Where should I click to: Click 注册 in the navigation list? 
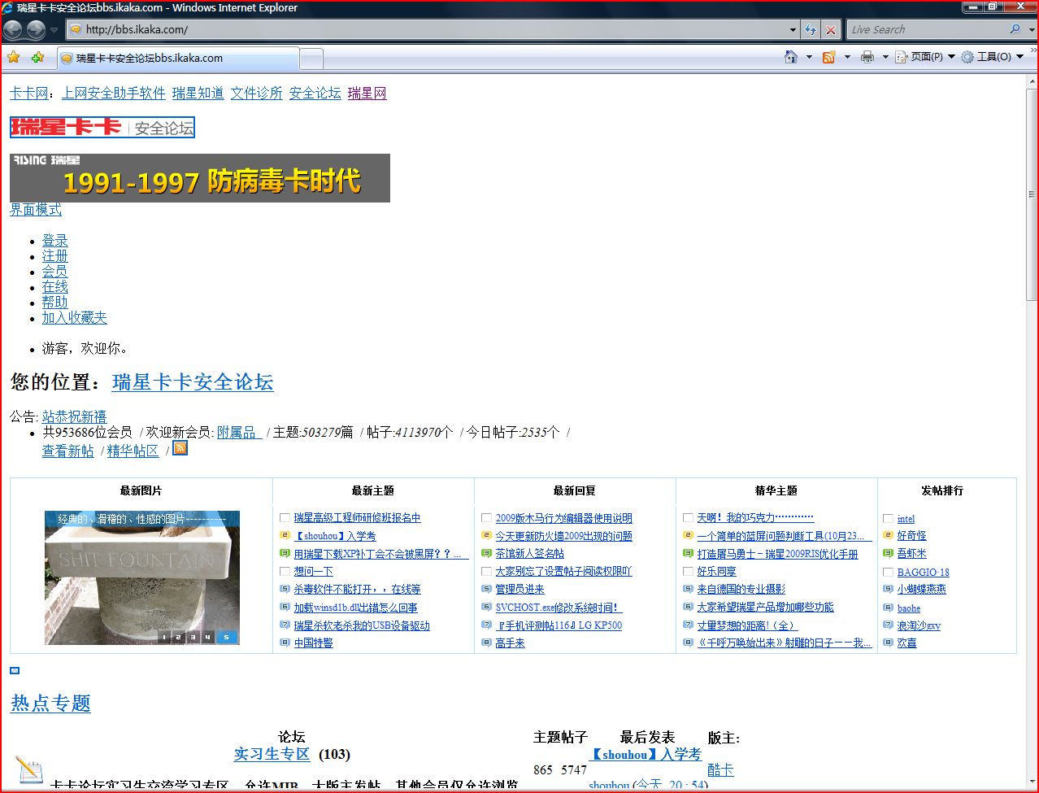[55, 255]
